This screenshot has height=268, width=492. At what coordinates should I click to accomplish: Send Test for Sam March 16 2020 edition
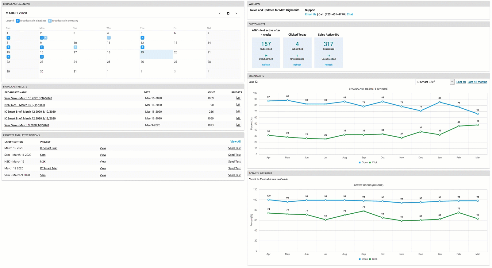tap(234, 155)
